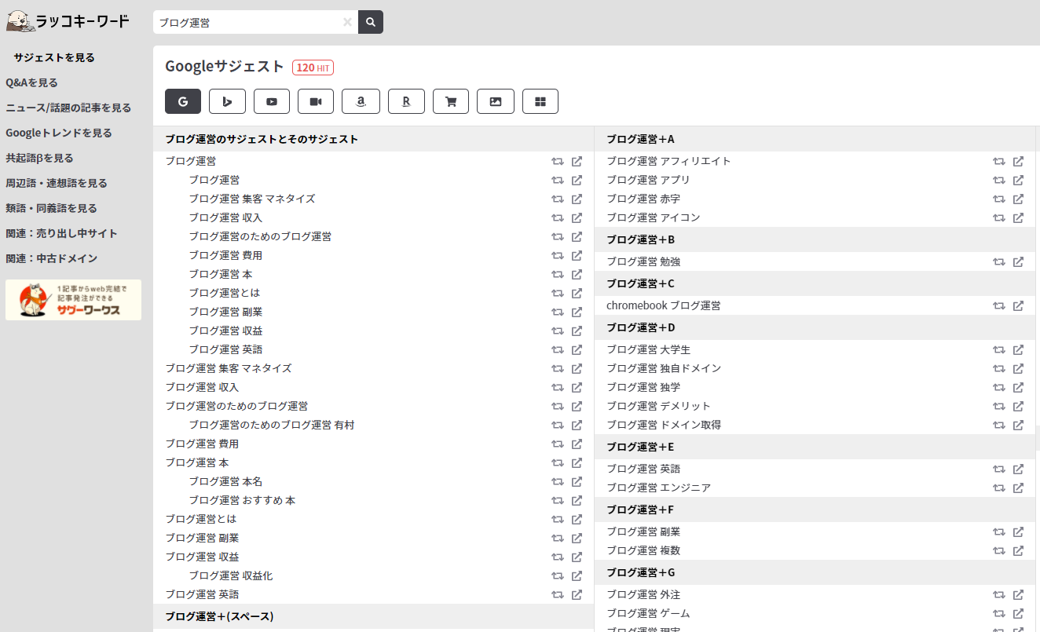The height and width of the screenshot is (632, 1040).
Task: Open Q&Aを見る in sidebar
Action: pos(31,82)
